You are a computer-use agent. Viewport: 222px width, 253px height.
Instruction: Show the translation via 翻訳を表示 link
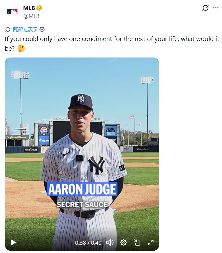click(25, 29)
